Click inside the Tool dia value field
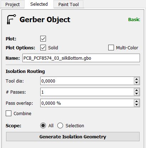146x148 pixels. click(87, 81)
